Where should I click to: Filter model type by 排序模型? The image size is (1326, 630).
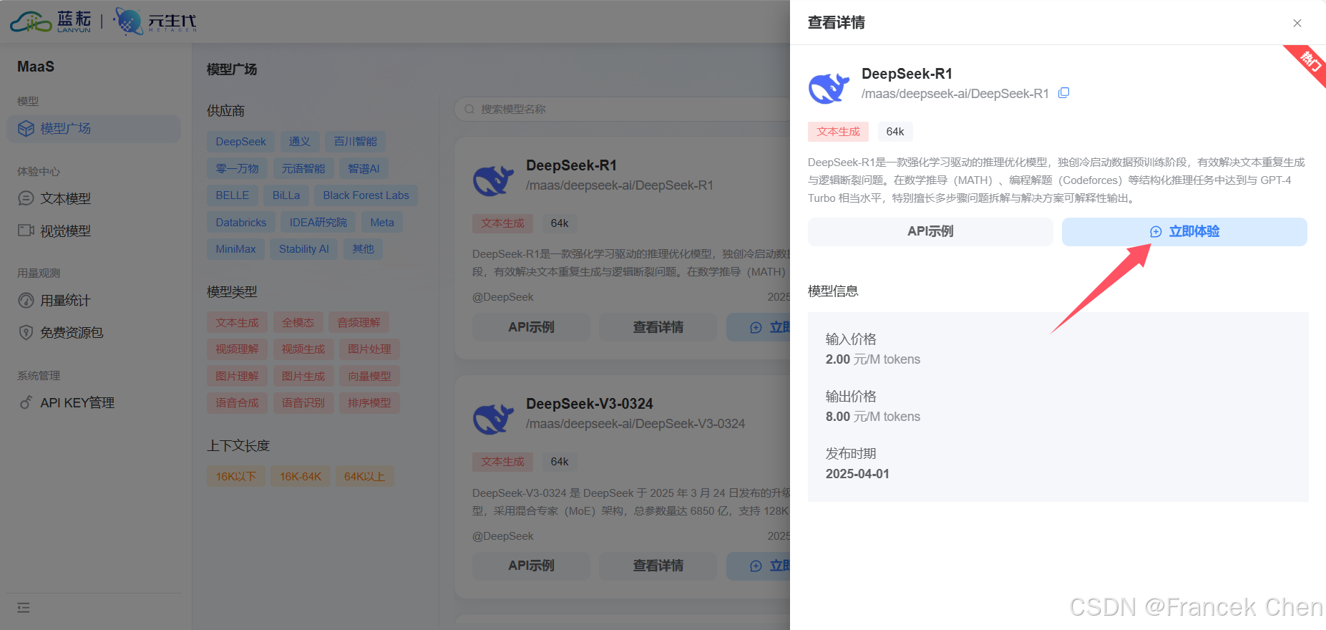(x=369, y=403)
